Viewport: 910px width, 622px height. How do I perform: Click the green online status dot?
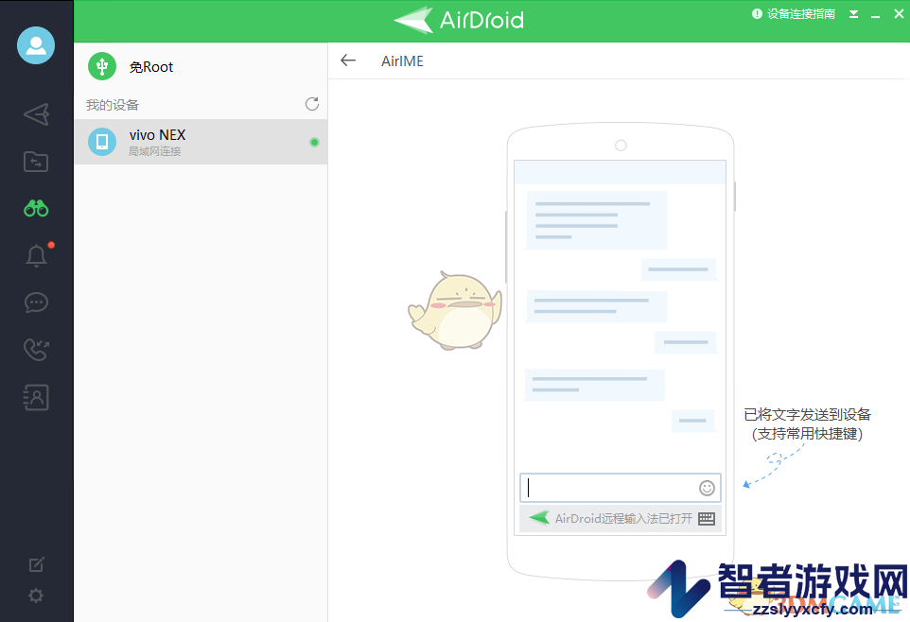[315, 142]
